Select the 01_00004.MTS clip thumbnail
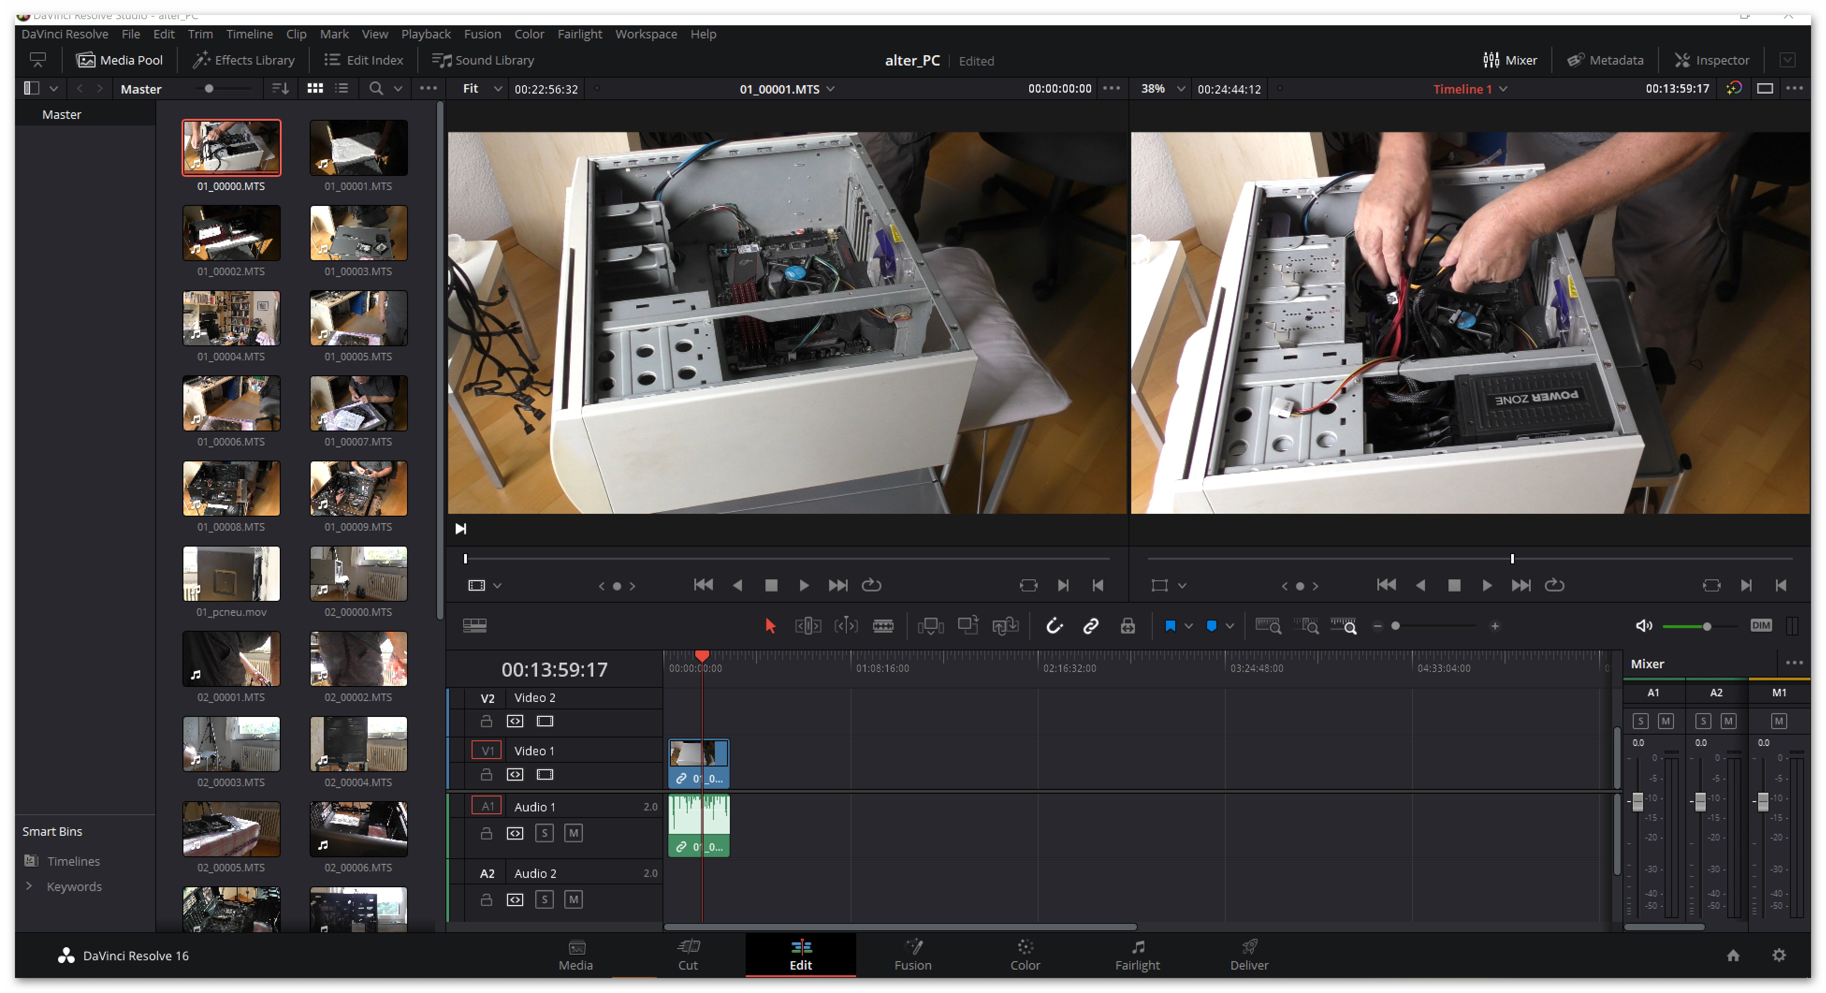The width and height of the screenshot is (1826, 993). [x=231, y=318]
